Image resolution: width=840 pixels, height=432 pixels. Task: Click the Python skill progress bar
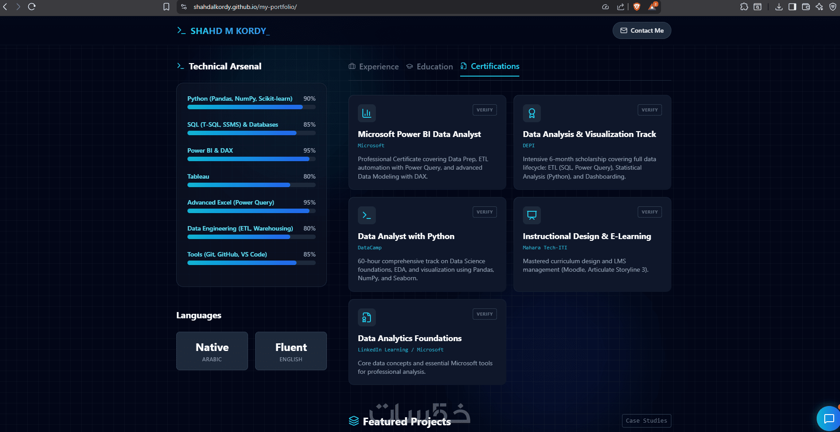click(x=252, y=107)
